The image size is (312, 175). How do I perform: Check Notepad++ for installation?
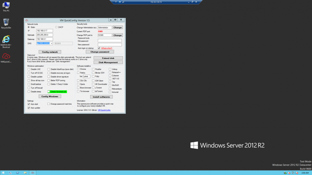(x=110, y=72)
